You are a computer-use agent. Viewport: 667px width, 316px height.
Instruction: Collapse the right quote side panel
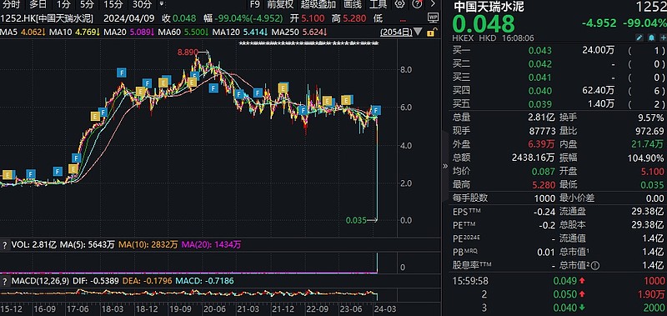point(445,166)
